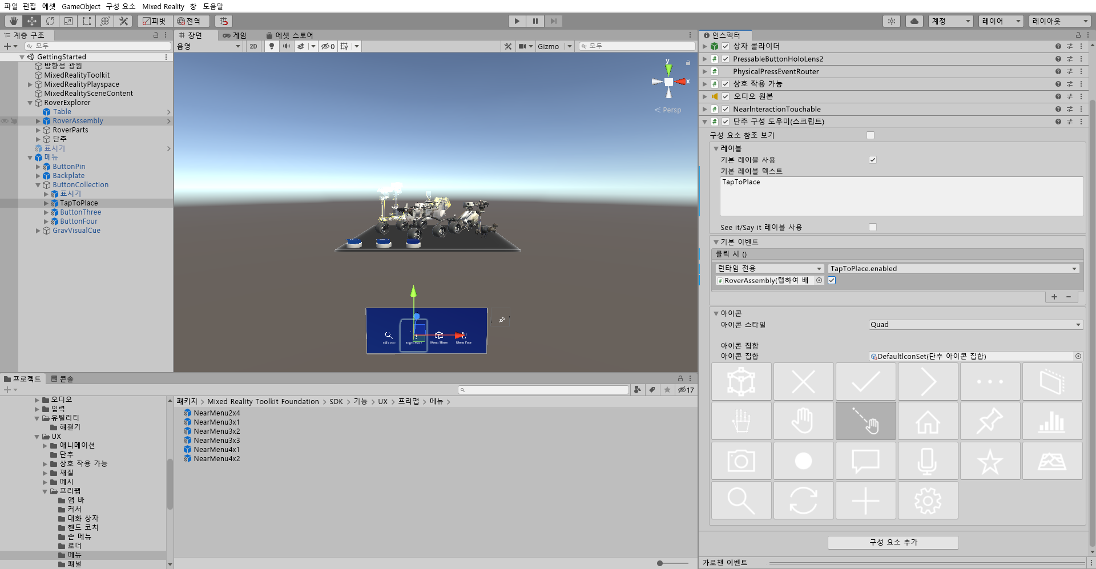Toggle scene lighting bulb icon

pyautogui.click(x=272, y=46)
